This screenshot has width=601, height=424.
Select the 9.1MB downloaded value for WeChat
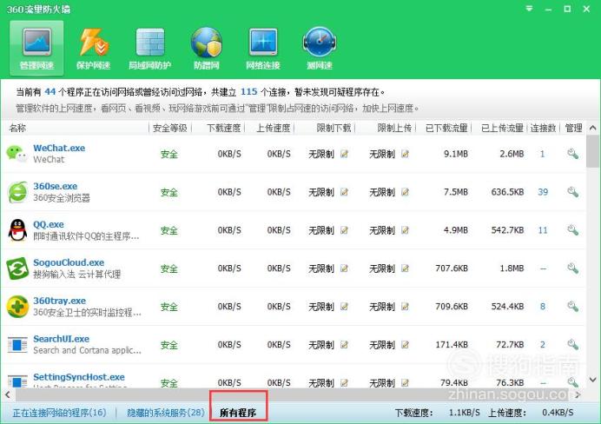(x=456, y=154)
